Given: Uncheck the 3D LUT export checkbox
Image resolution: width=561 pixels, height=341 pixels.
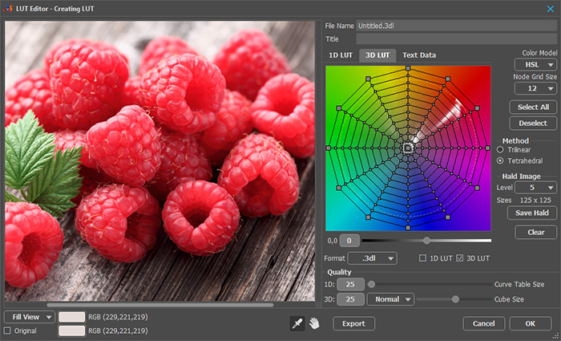Looking at the screenshot, I should pyautogui.click(x=460, y=258).
